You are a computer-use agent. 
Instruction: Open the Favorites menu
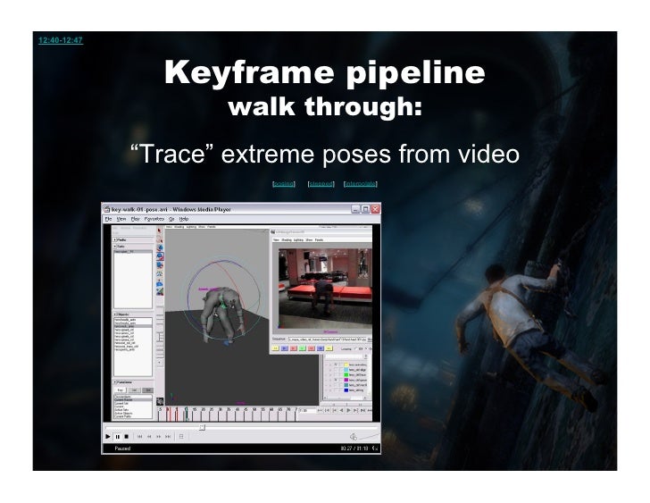point(154,219)
